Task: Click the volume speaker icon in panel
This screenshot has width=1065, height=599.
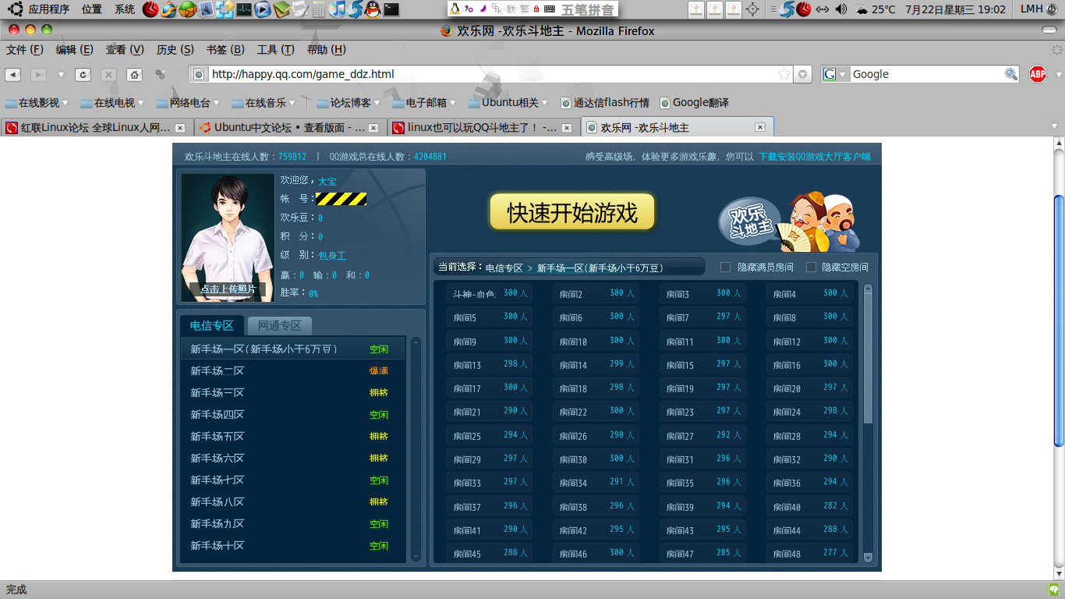Action: click(840, 9)
